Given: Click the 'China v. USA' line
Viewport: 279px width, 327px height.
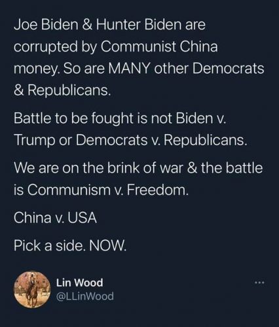Looking at the screenshot, I should pos(55,218).
